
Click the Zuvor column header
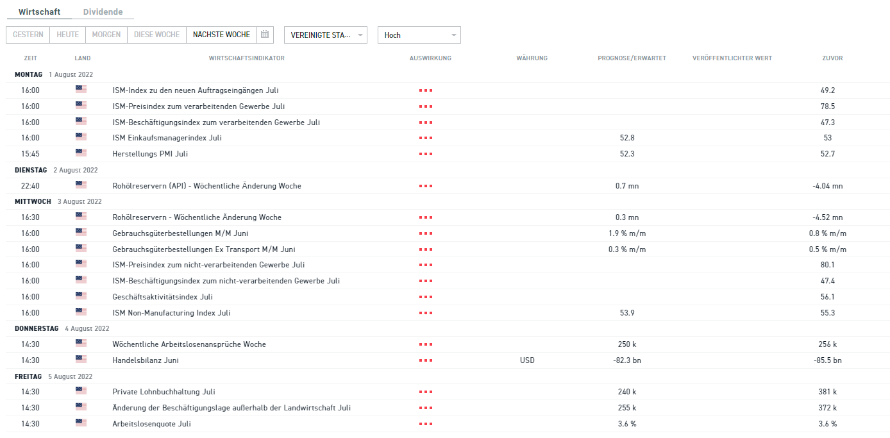pyautogui.click(x=832, y=58)
